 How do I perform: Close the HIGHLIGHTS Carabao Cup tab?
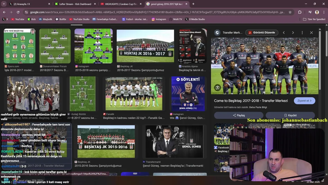point(140,4)
